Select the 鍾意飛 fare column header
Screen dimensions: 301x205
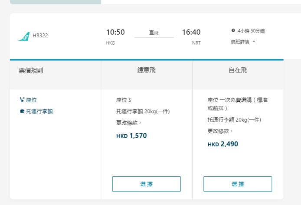pos(147,70)
